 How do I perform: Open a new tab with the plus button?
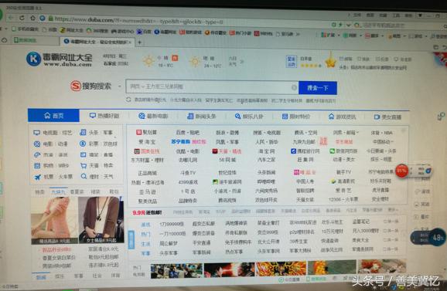(x=140, y=42)
